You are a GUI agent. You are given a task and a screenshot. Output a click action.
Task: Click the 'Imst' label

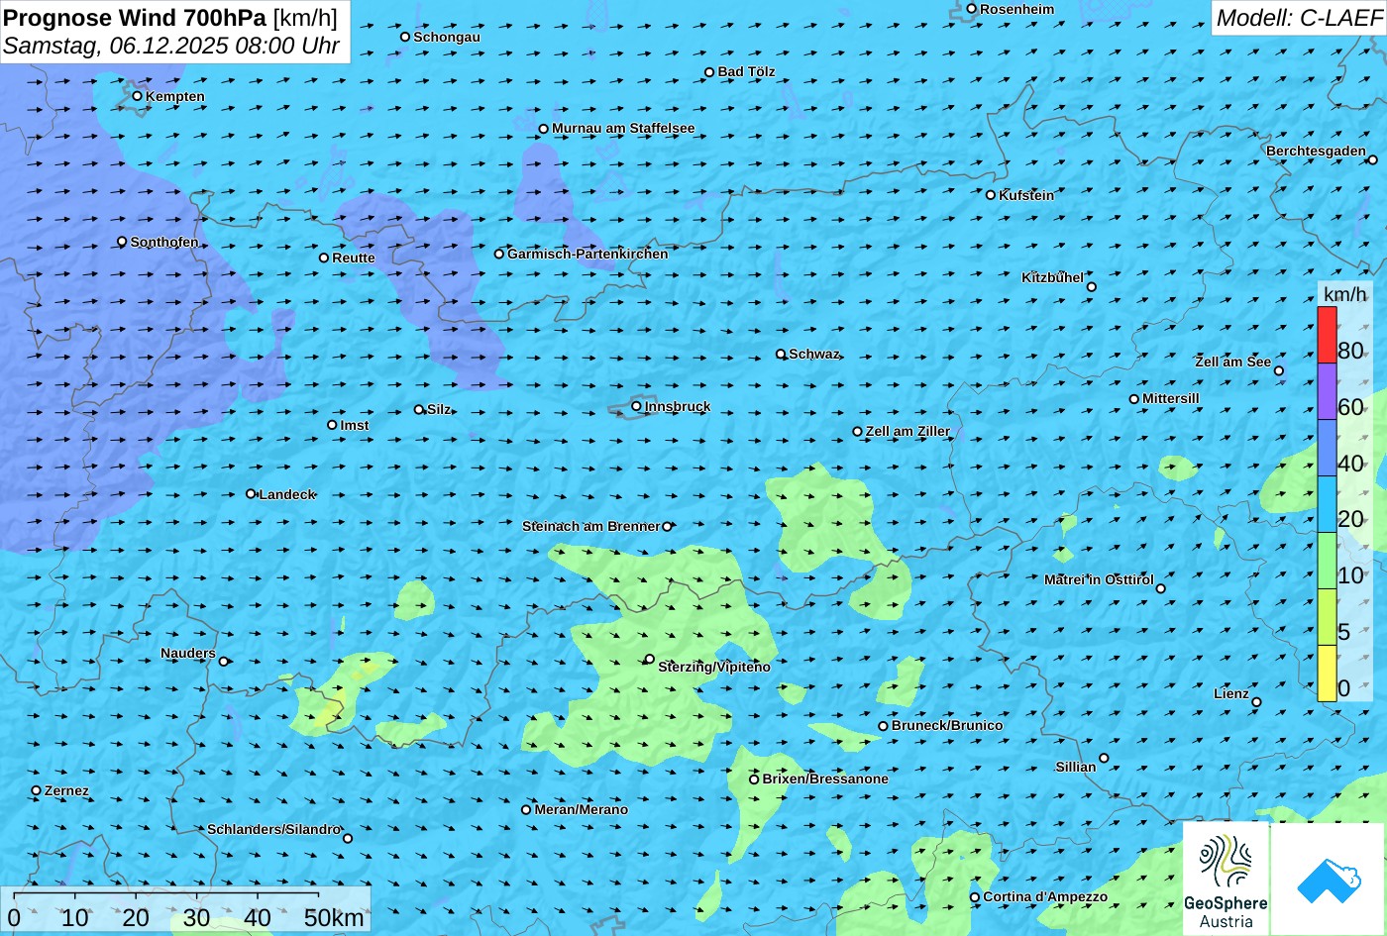tap(355, 425)
